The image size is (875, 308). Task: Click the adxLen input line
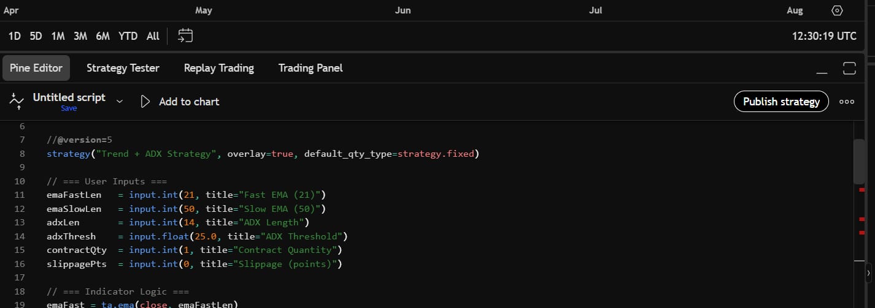[x=178, y=222]
